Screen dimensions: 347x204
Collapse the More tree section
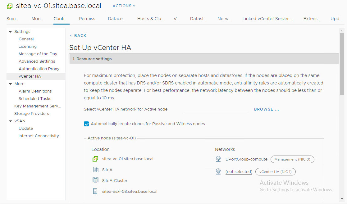point(10,84)
